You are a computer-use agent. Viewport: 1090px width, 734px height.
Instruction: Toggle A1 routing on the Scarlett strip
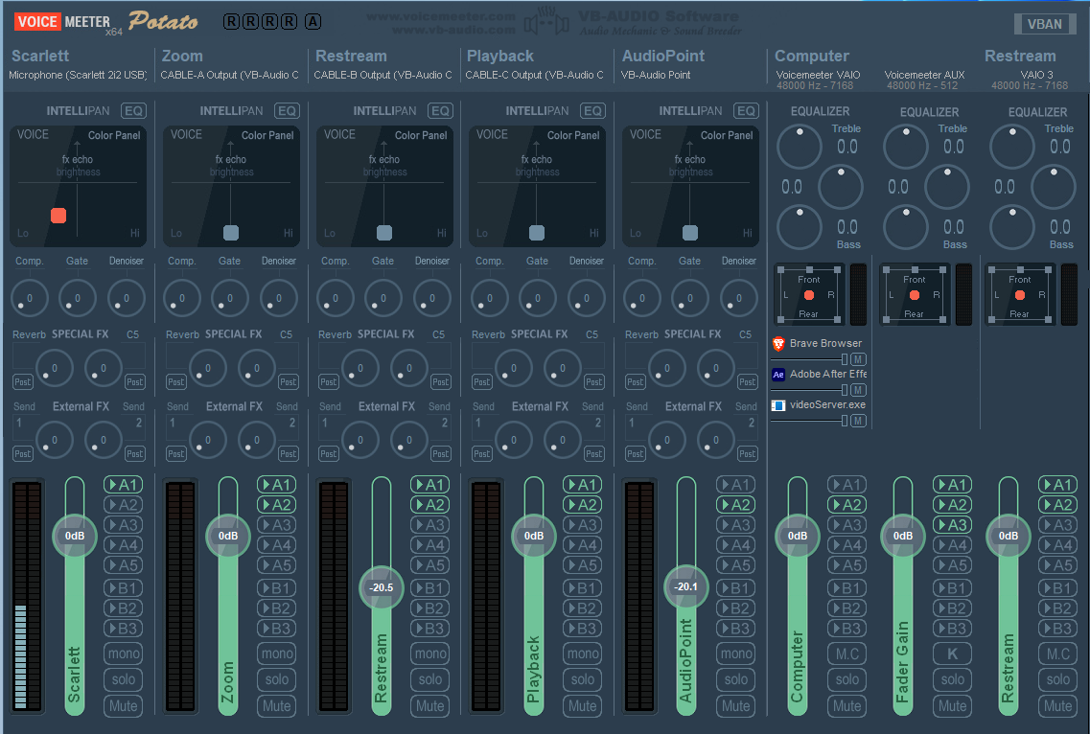click(123, 485)
